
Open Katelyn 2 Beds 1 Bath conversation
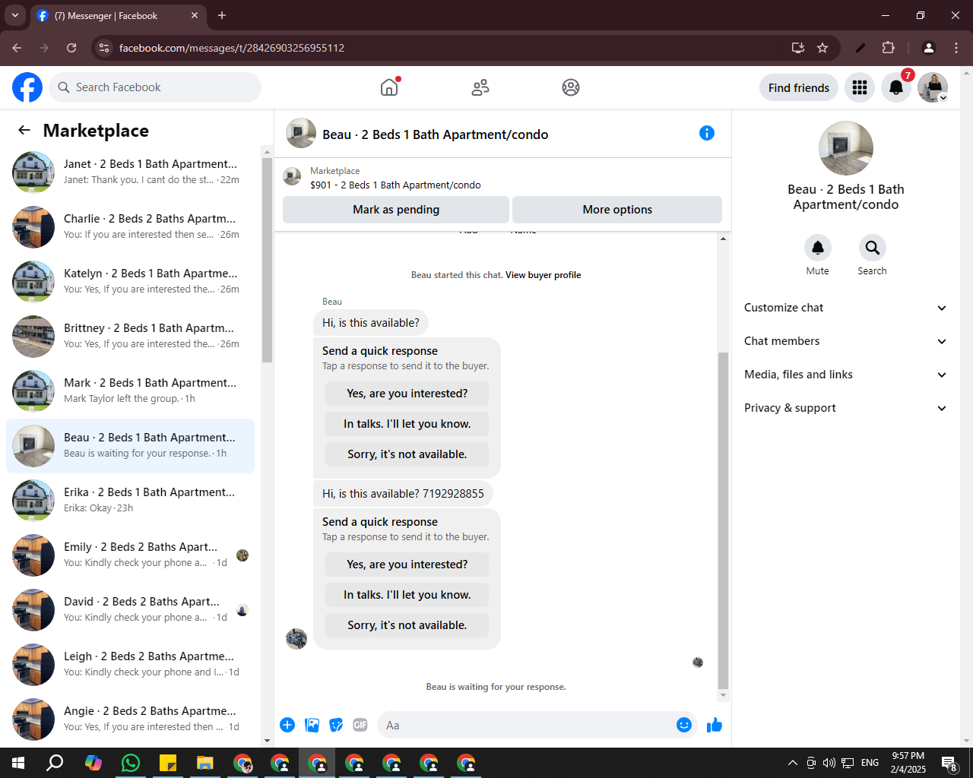click(131, 281)
